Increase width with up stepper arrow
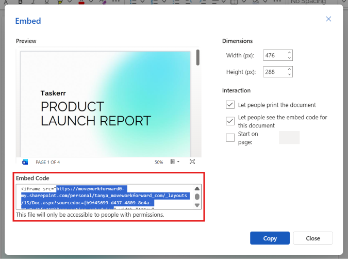This screenshot has height=259, width=348. [x=289, y=53]
